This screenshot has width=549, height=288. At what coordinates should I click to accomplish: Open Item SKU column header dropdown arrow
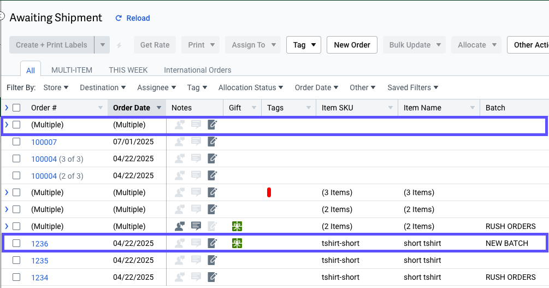391,108
